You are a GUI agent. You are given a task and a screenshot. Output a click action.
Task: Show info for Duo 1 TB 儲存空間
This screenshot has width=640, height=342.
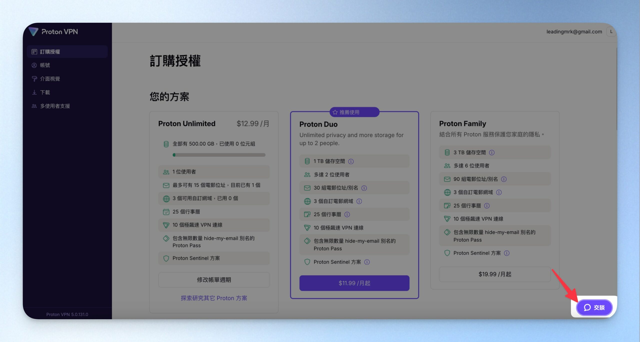click(351, 161)
